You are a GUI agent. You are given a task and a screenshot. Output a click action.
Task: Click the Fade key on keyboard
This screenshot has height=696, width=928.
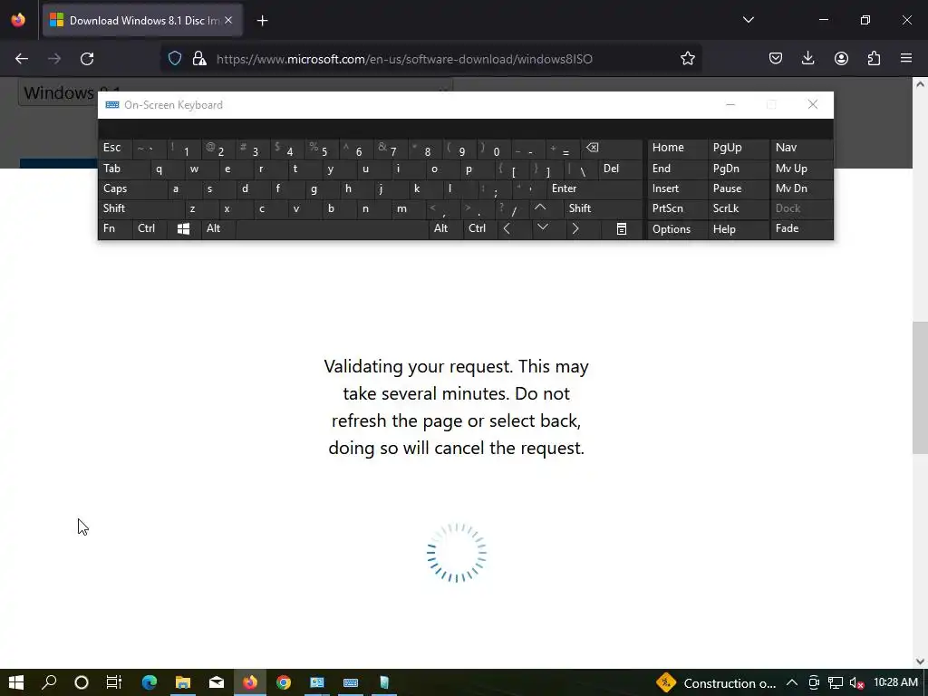[801, 229]
